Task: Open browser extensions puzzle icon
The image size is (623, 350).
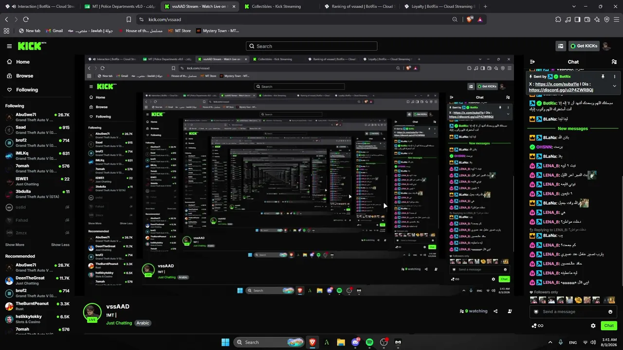Action: click(x=558, y=19)
